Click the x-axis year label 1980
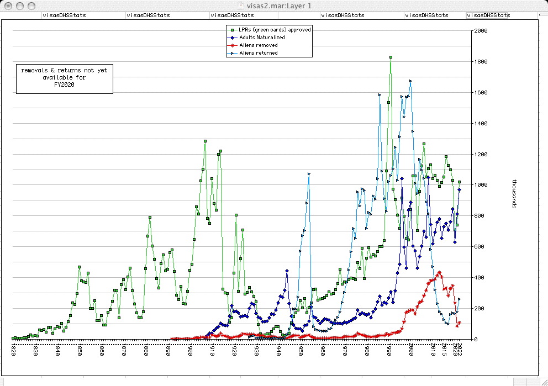548x386 pixels. coord(367,350)
